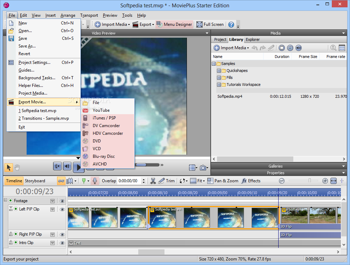The height and width of the screenshot is (265, 350).
Task: Toggle visibility eye of Right PIP Clip
Action: 62,235
